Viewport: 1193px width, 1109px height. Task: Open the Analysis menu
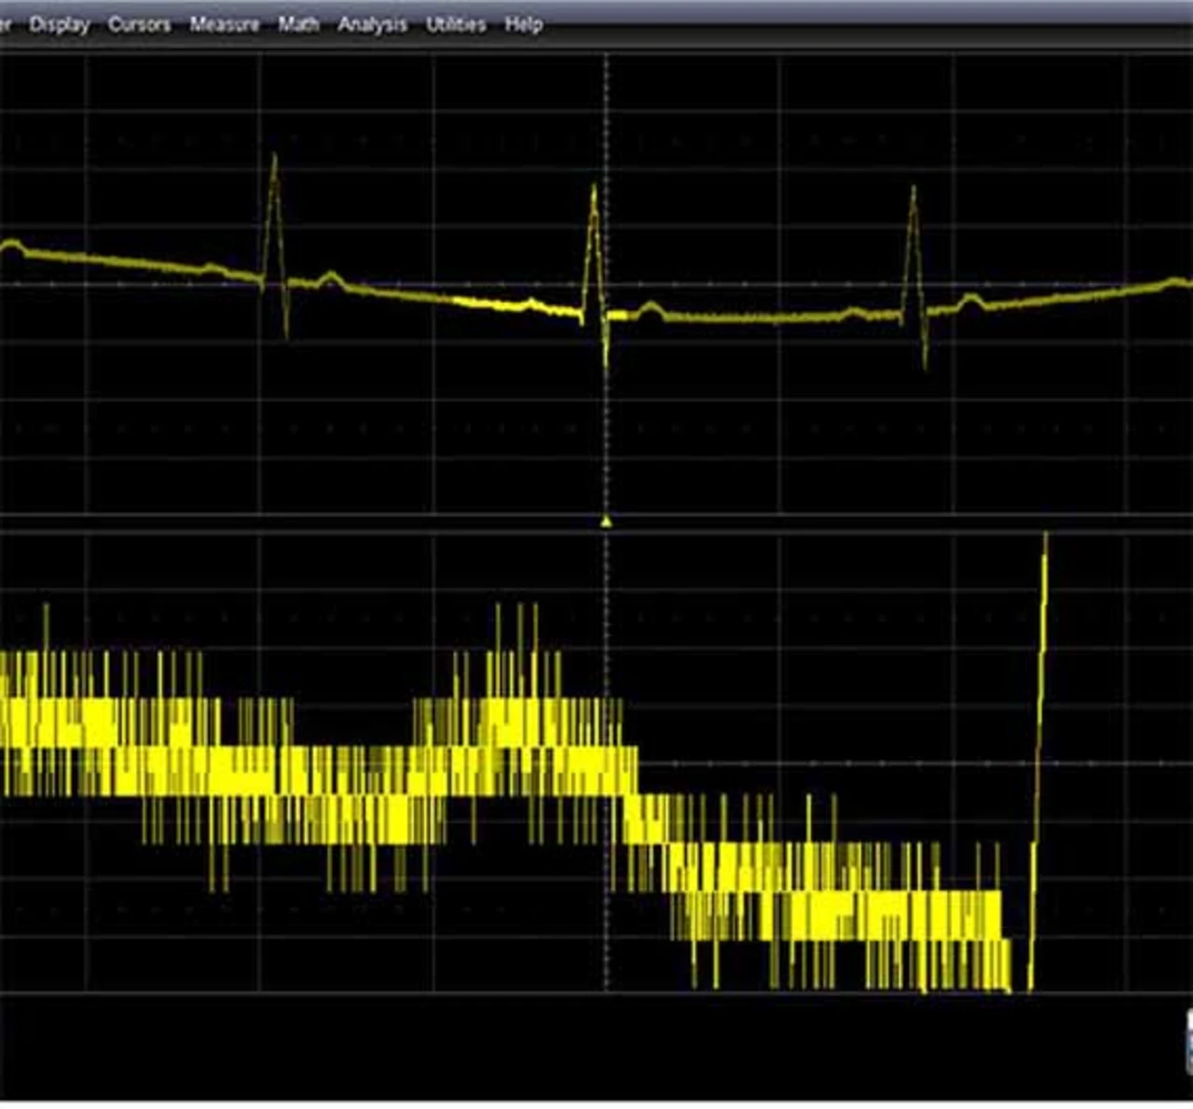[372, 25]
